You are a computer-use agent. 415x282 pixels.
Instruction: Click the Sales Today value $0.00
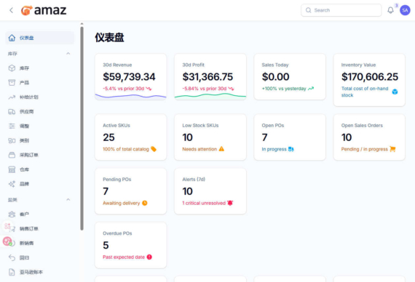275,77
